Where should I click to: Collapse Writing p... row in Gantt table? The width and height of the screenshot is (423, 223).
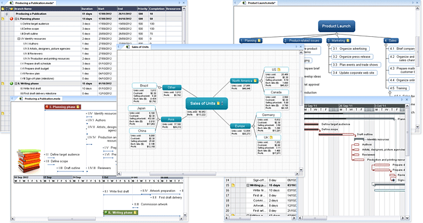pos(248,186)
